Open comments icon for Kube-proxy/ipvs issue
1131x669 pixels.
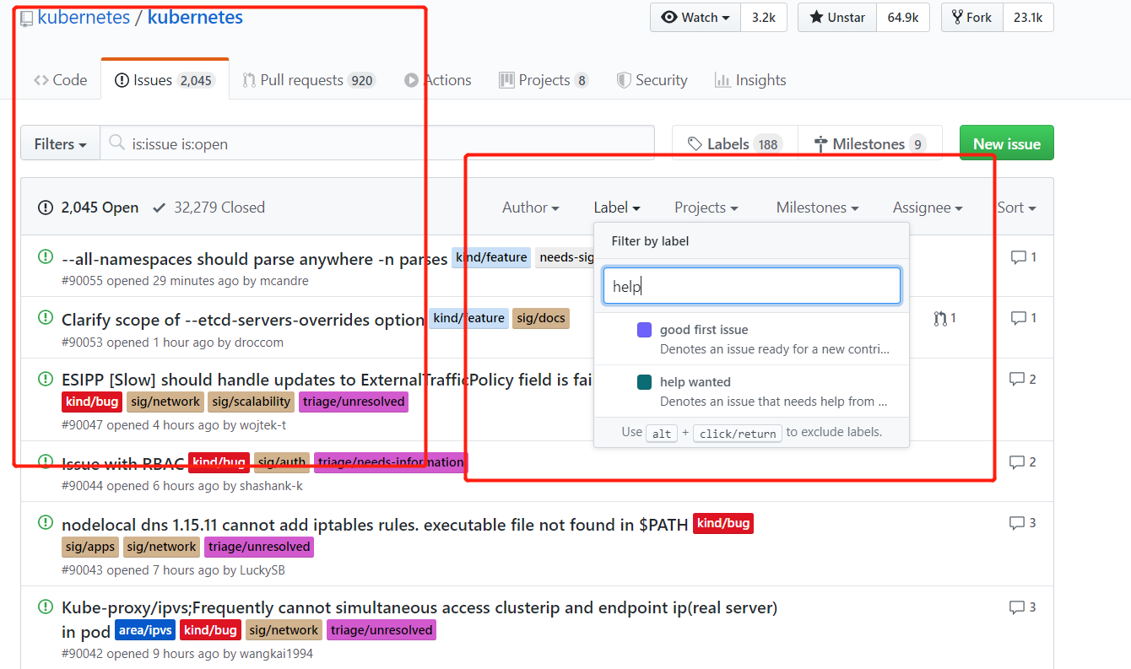tap(1017, 607)
